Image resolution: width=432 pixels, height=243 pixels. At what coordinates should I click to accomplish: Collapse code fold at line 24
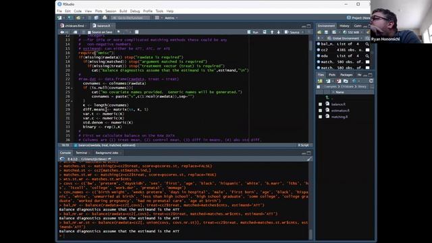click(72, 88)
